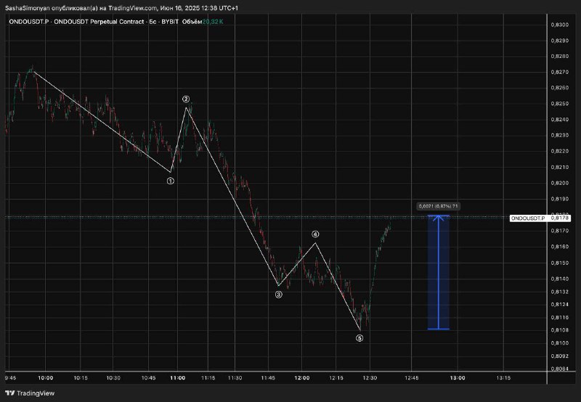
Task: Click the 0,8124 price axis label
Action: pos(559,304)
